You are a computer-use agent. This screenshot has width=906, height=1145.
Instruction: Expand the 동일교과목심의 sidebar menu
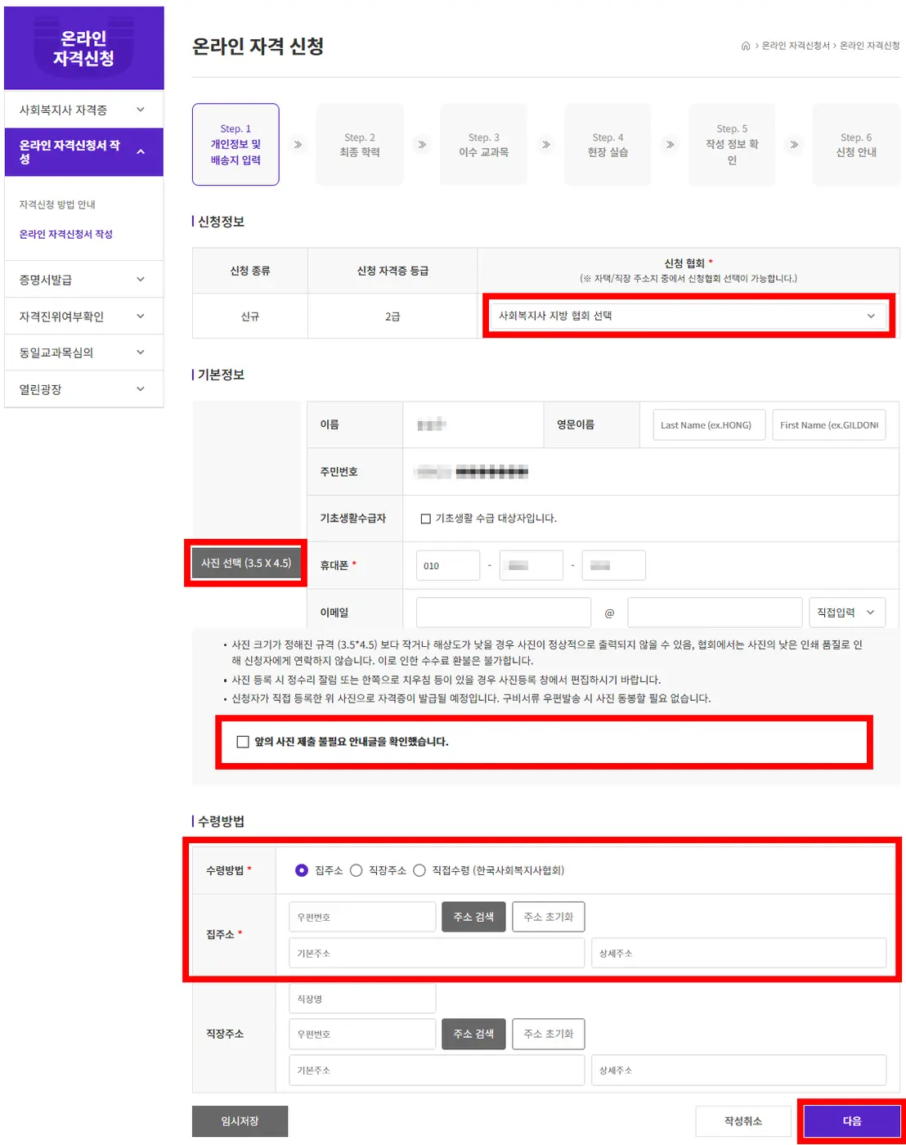pyautogui.click(x=83, y=352)
